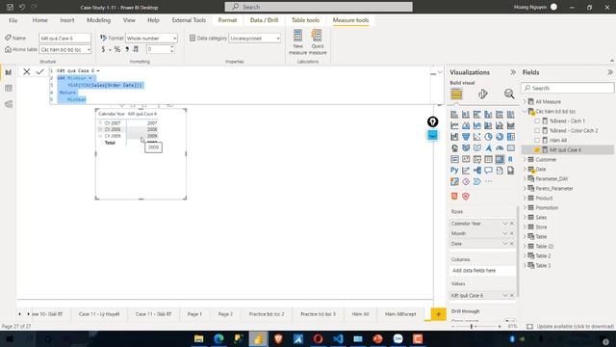616x347 pixels.
Task: Open the Report view in left sidebar
Action: coord(9,72)
